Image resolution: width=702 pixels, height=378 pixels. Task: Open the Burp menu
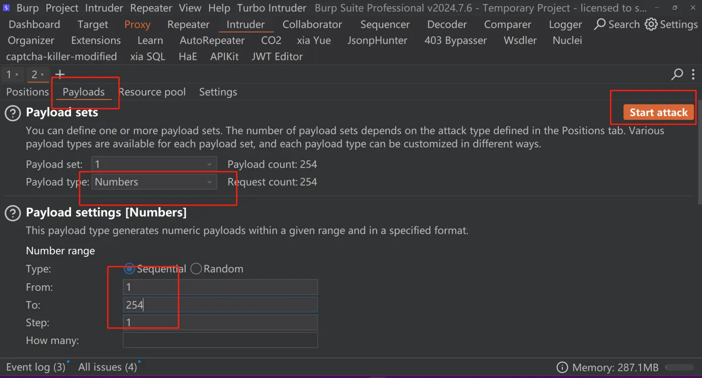coord(28,8)
